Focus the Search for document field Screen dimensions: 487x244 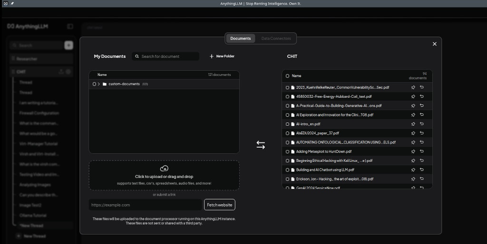pos(166,56)
